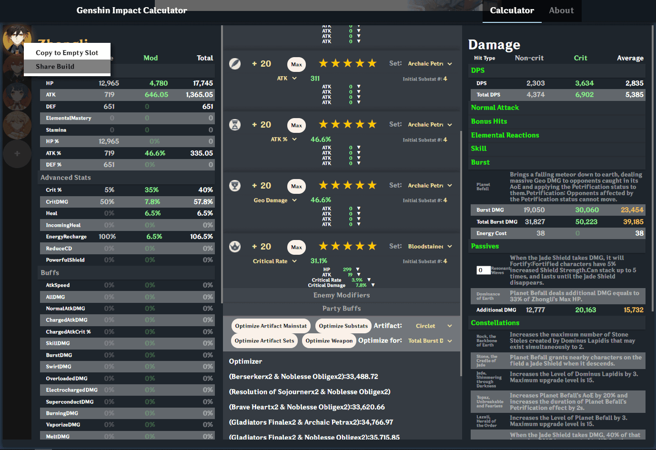Image resolution: width=656 pixels, height=450 pixels.
Task: Click the plus icon to add a character
Action: click(x=17, y=154)
